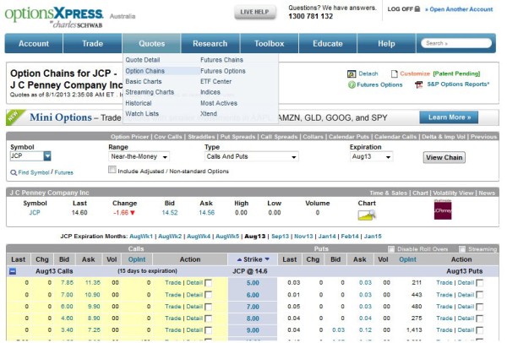Click the Detach window icon
This screenshot has height=343, width=507.
(x=352, y=74)
